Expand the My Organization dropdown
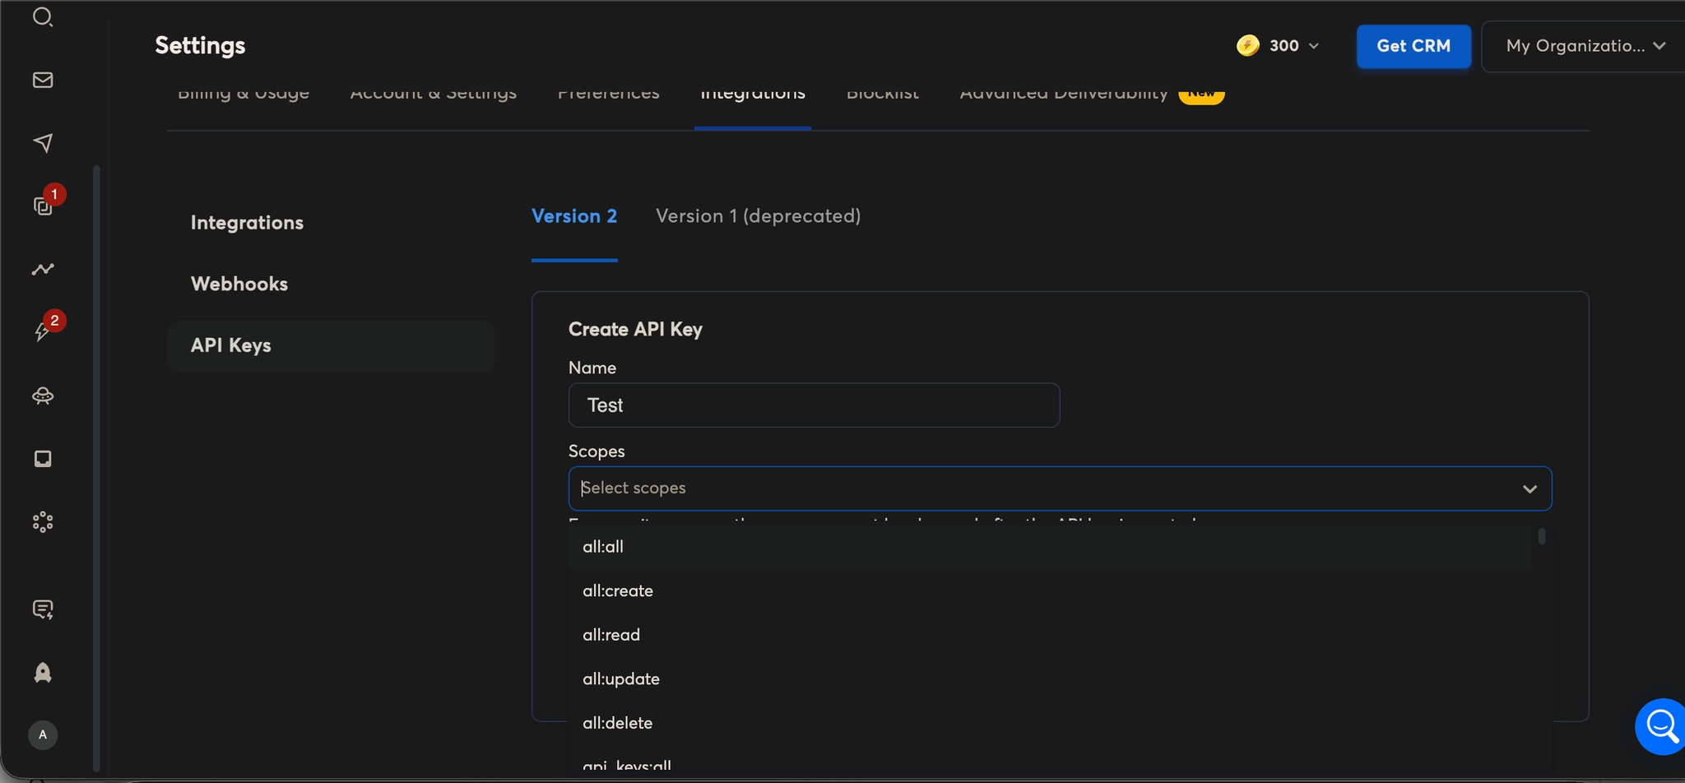Viewport: 1685px width, 783px height. (x=1581, y=46)
